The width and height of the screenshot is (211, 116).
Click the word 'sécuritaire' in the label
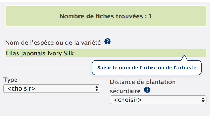click(x=125, y=91)
